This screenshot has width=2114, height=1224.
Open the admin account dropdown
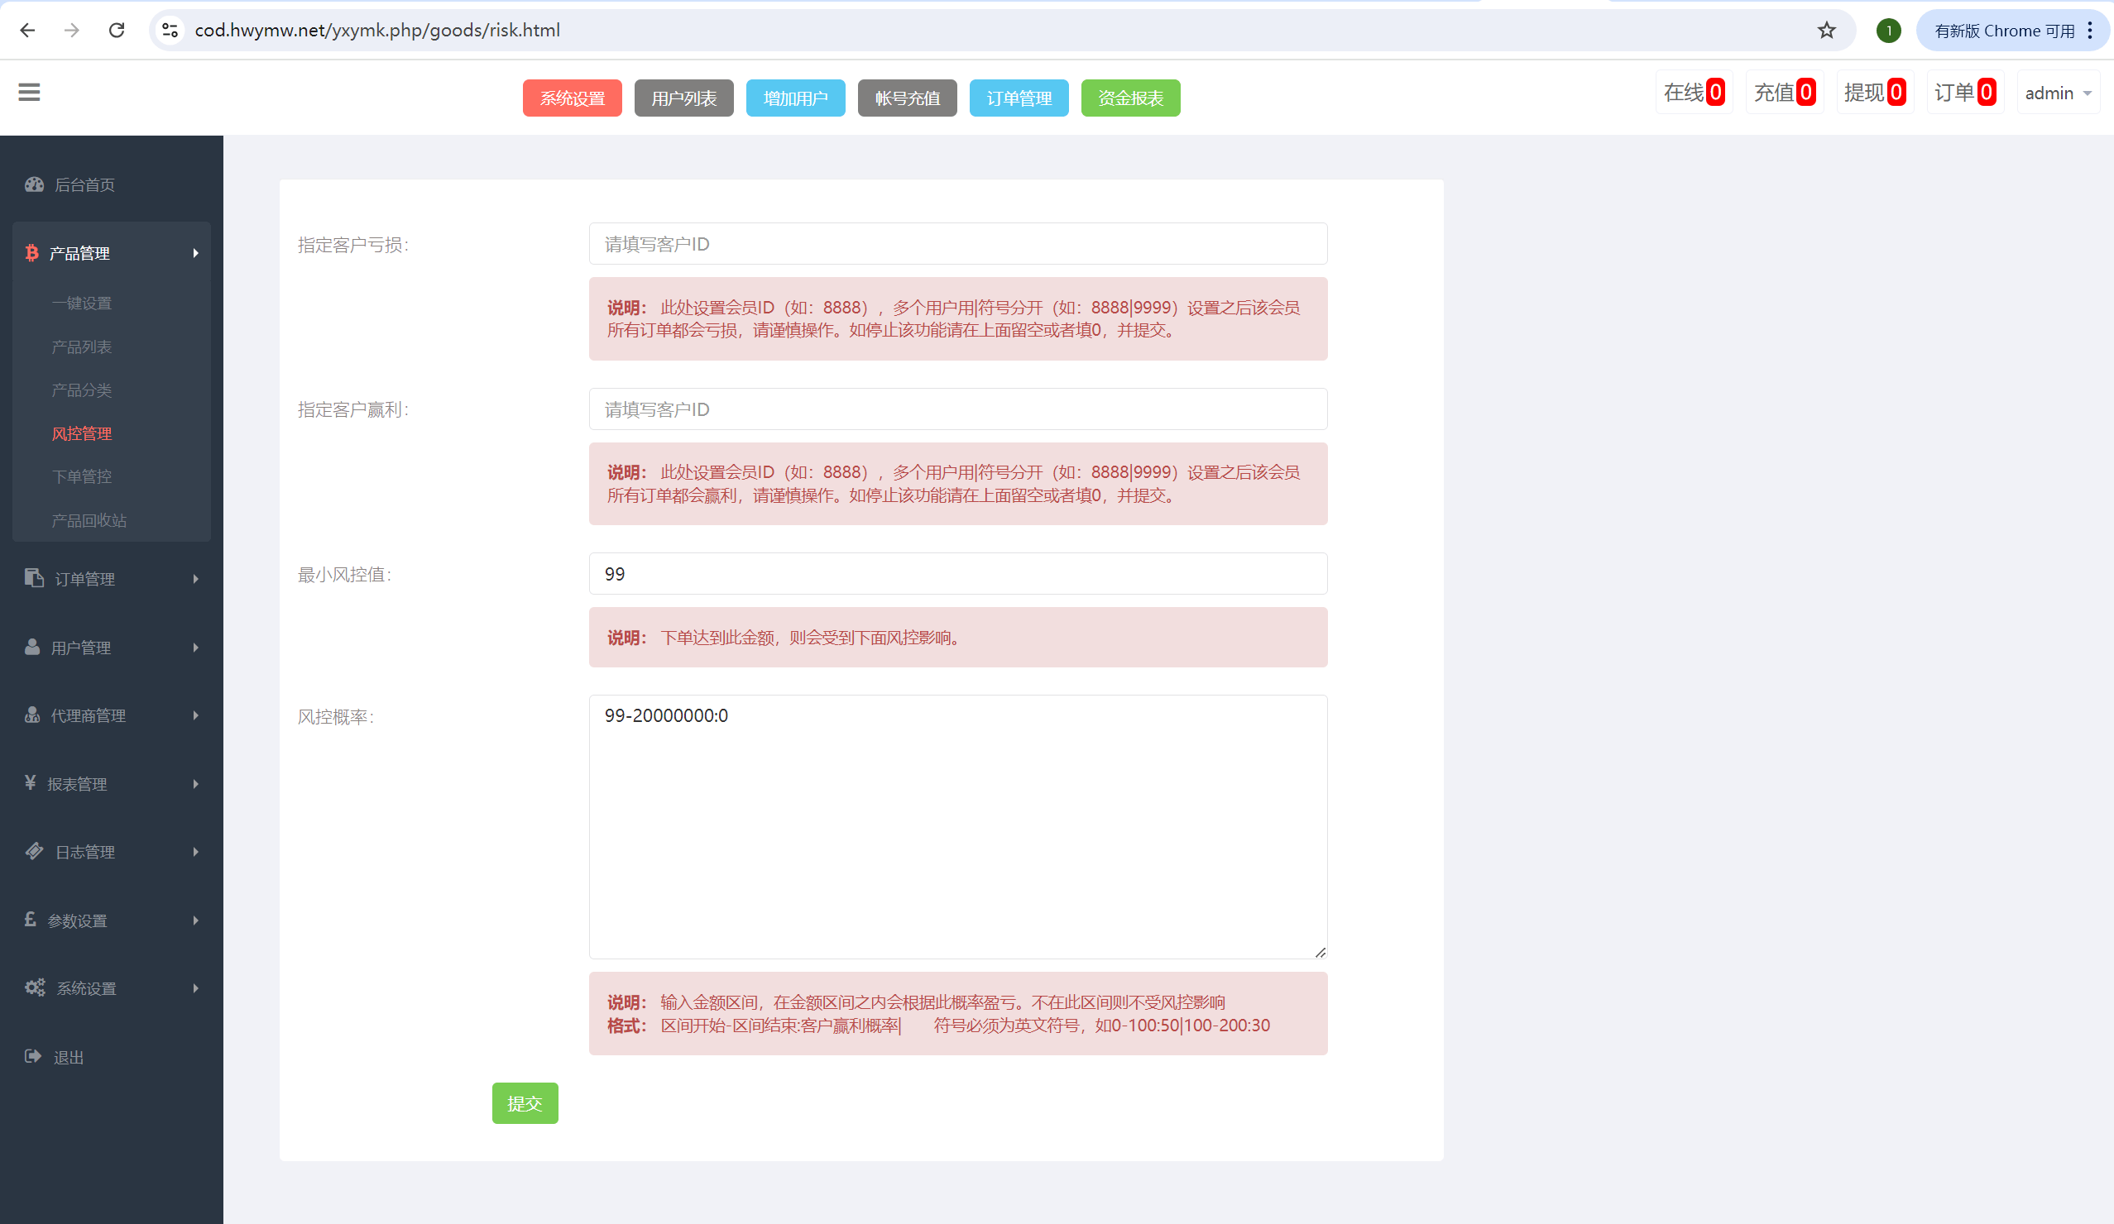pyautogui.click(x=2057, y=93)
